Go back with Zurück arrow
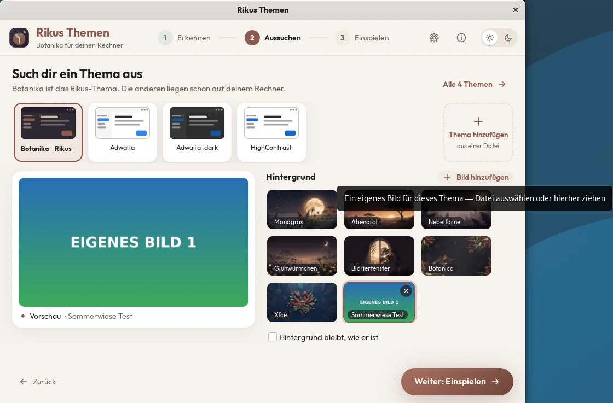The image size is (613, 403). (38, 382)
